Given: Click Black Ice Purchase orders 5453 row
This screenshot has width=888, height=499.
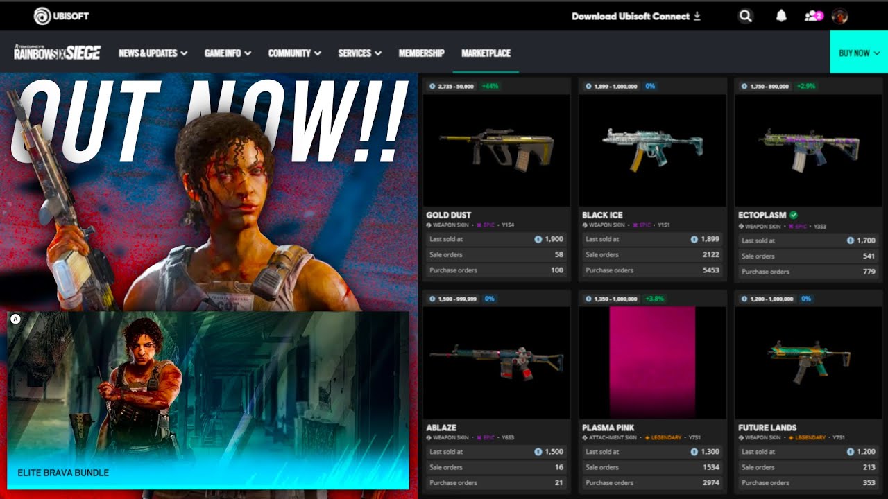Looking at the screenshot, I should coord(653,270).
